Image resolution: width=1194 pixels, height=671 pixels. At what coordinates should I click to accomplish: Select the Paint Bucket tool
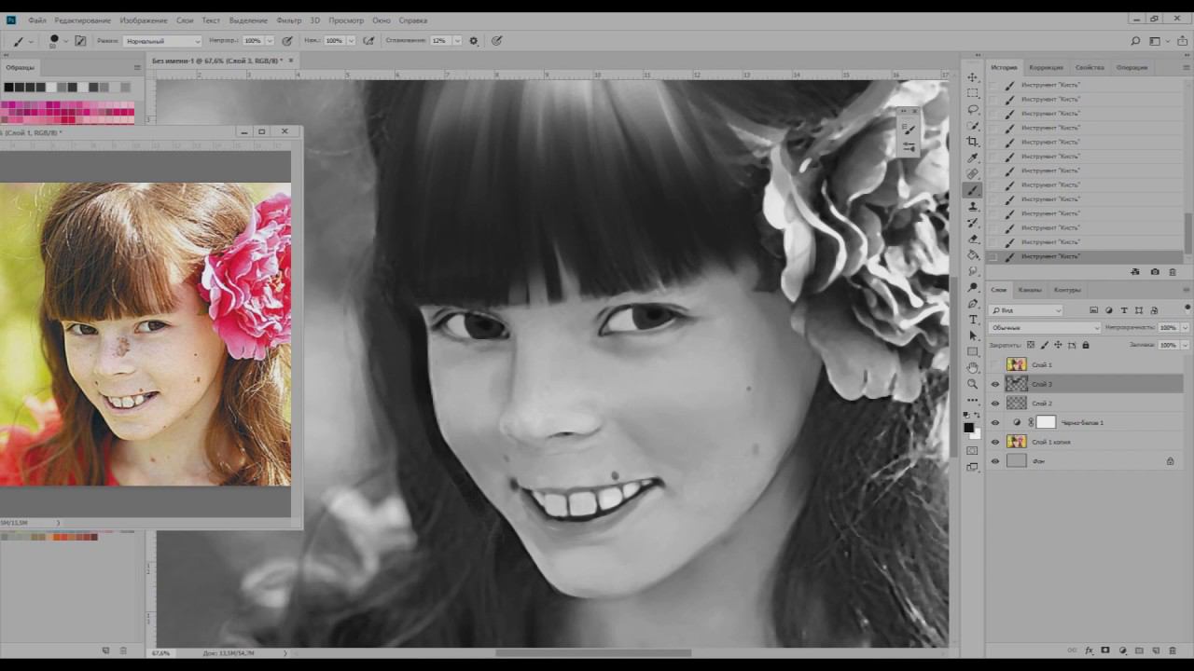pos(973,254)
